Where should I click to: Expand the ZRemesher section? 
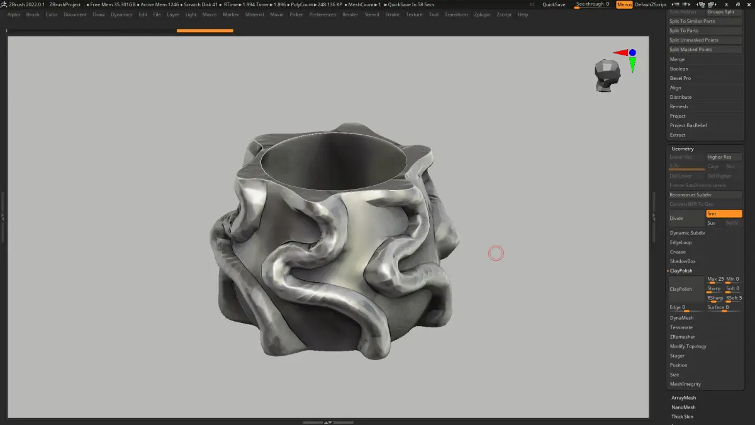point(682,337)
